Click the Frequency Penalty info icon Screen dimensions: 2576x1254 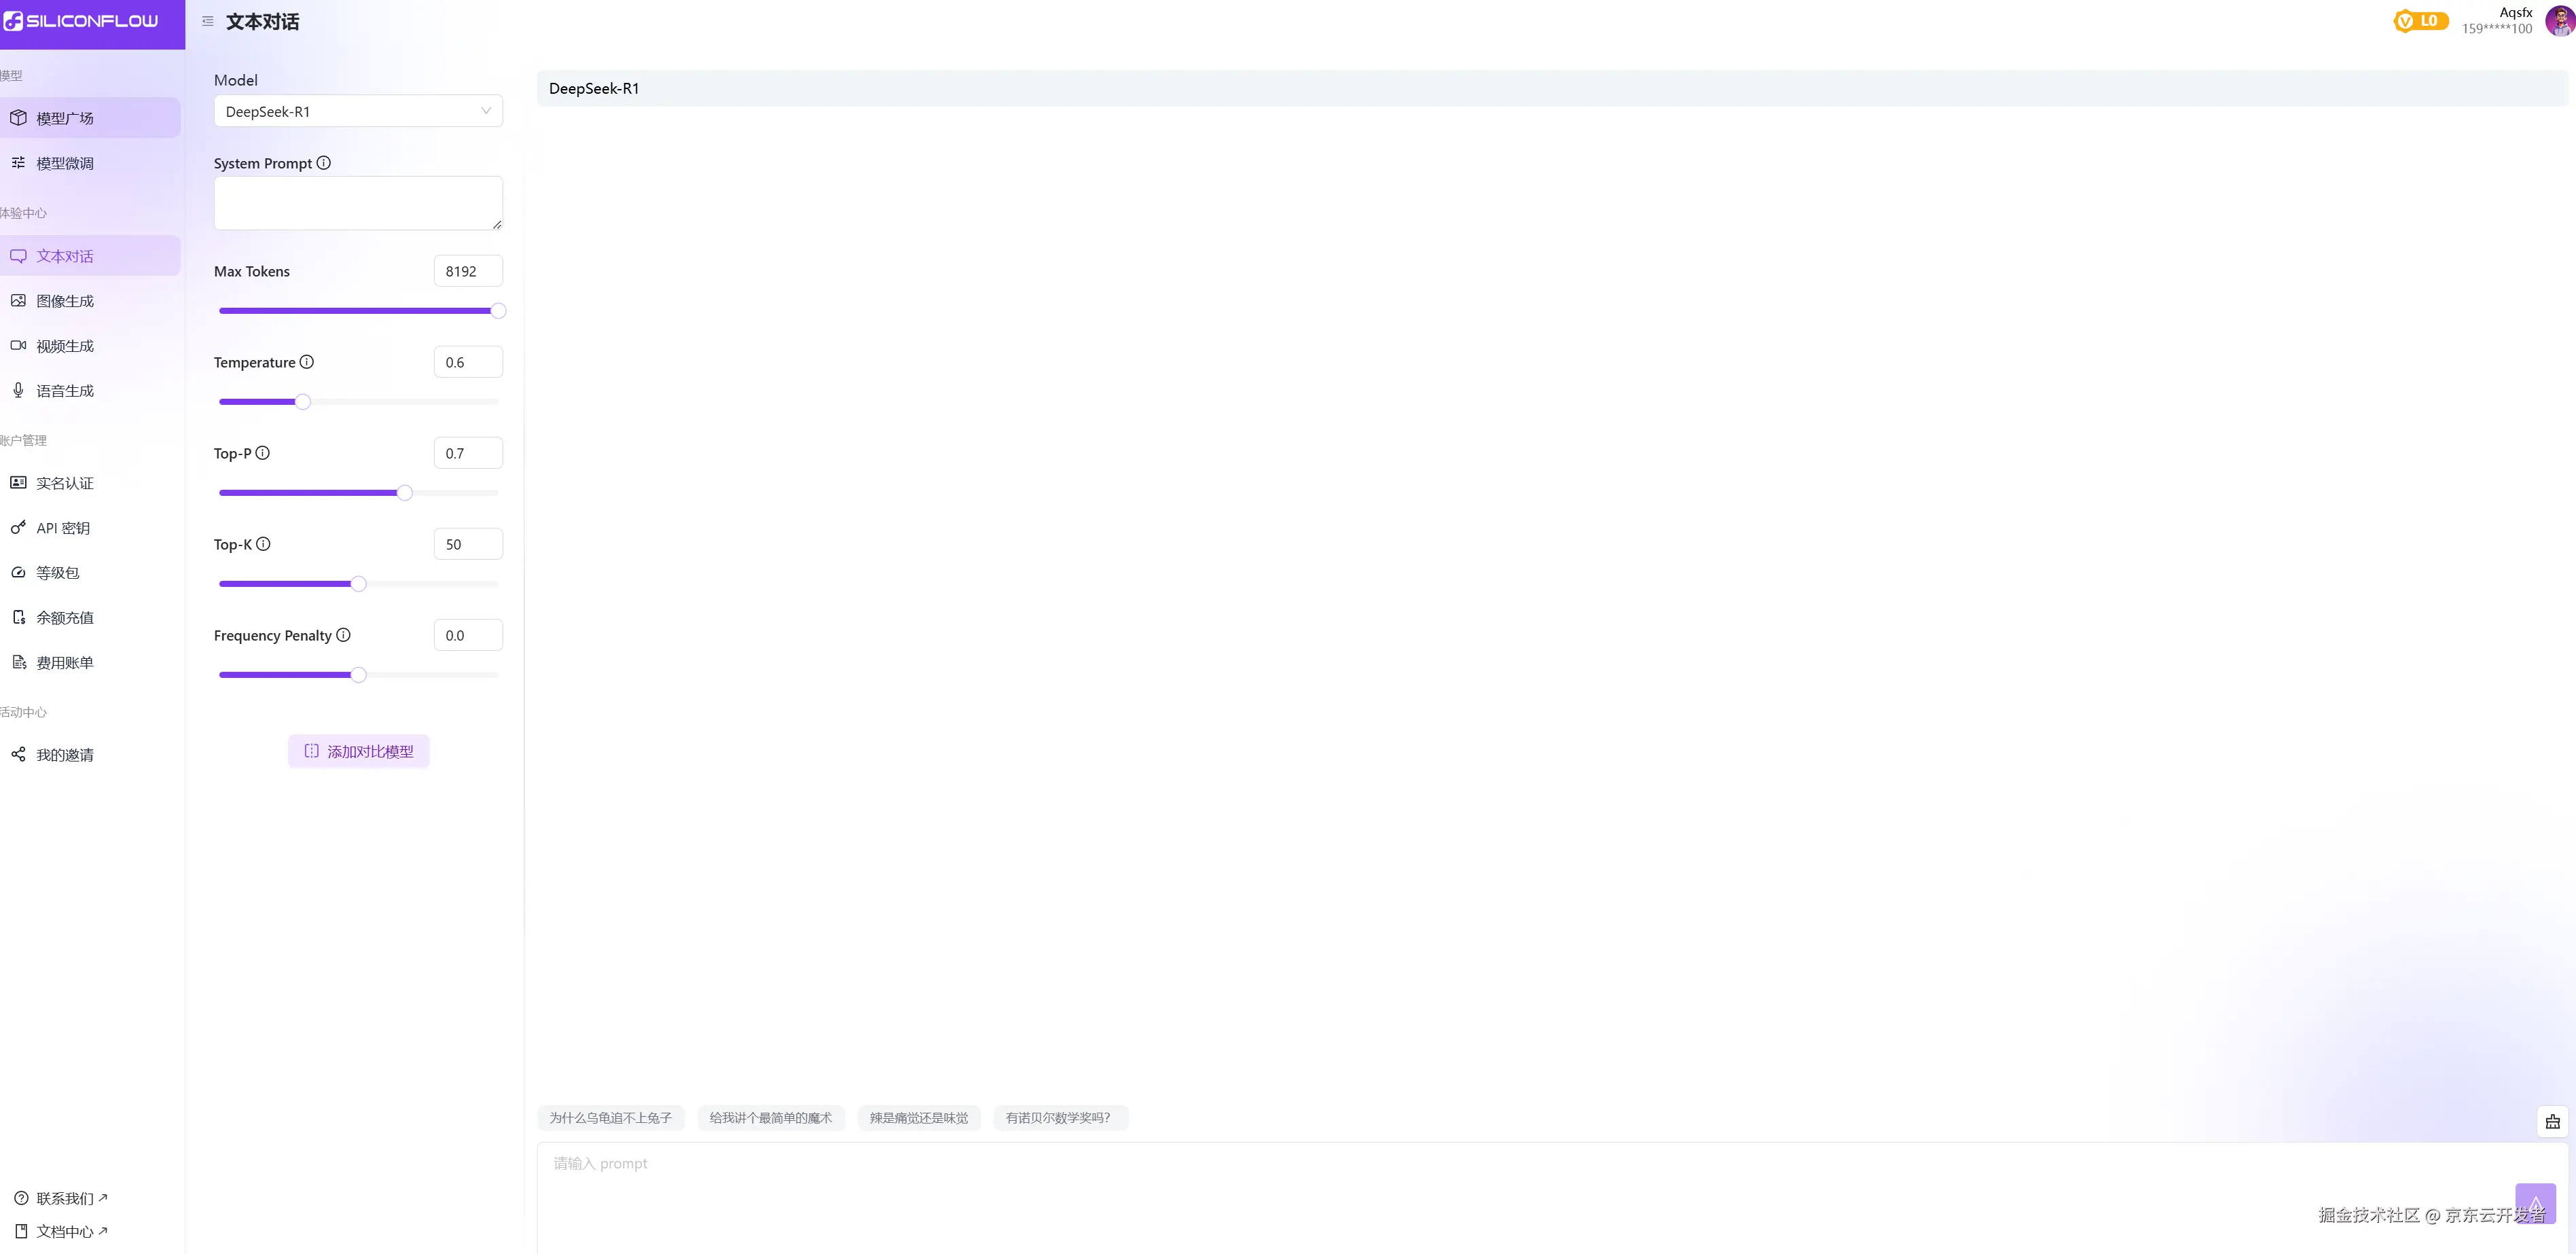coord(343,635)
